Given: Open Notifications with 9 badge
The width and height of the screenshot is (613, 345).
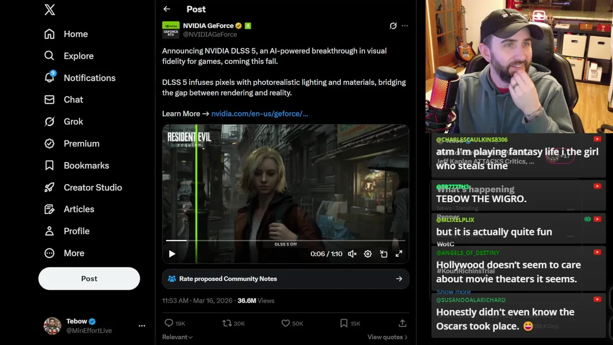Looking at the screenshot, I should [x=80, y=78].
